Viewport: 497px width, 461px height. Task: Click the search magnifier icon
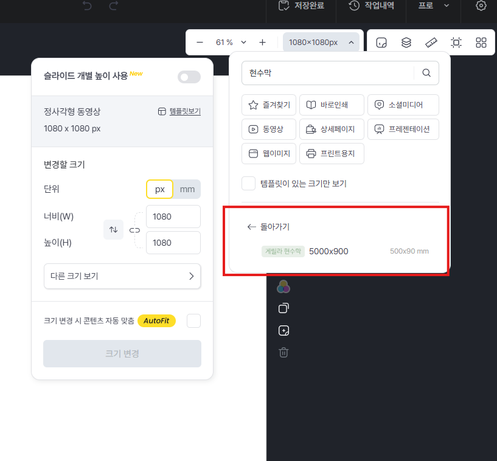pyautogui.click(x=426, y=73)
